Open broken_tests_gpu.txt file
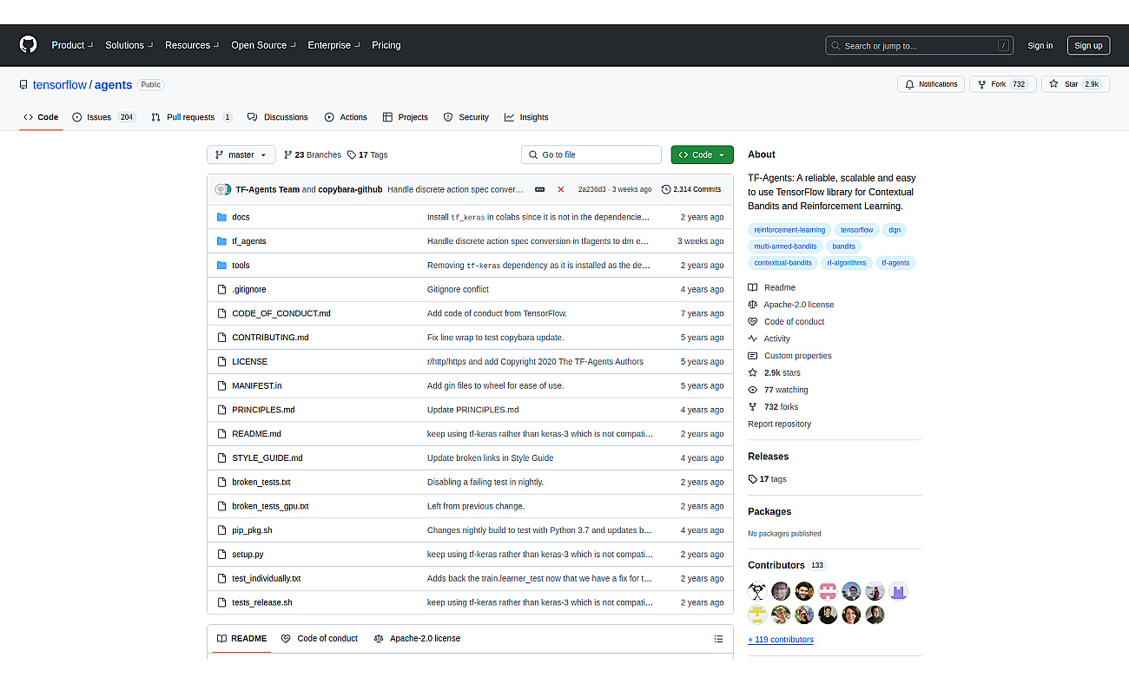The width and height of the screenshot is (1129, 684). click(x=270, y=506)
